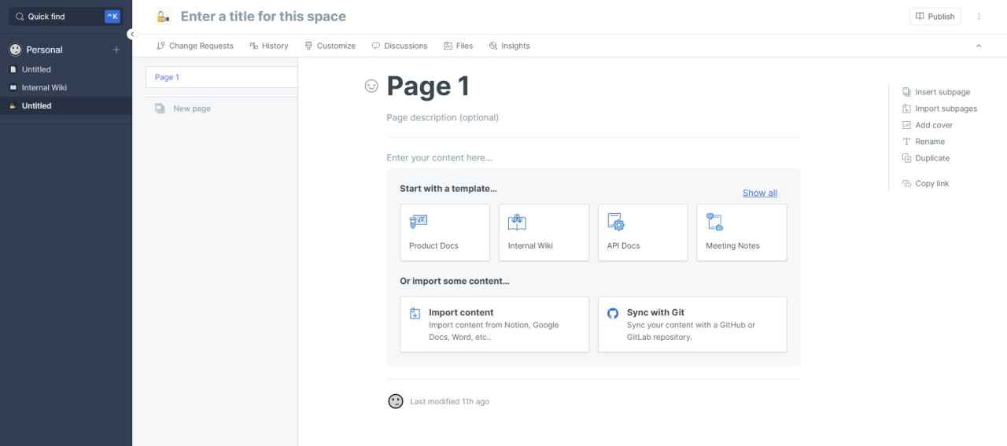The width and height of the screenshot is (1007, 446).
Task: Choose the API Docs template icon
Action: click(x=616, y=222)
